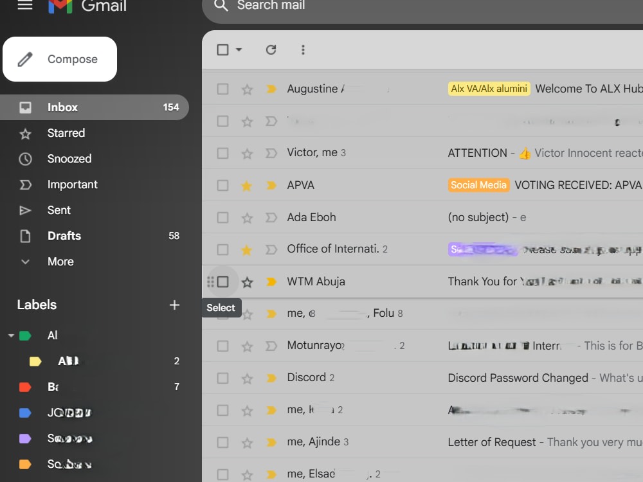Star the Ada Eboh email
This screenshot has height=482, width=643.
[x=247, y=218]
